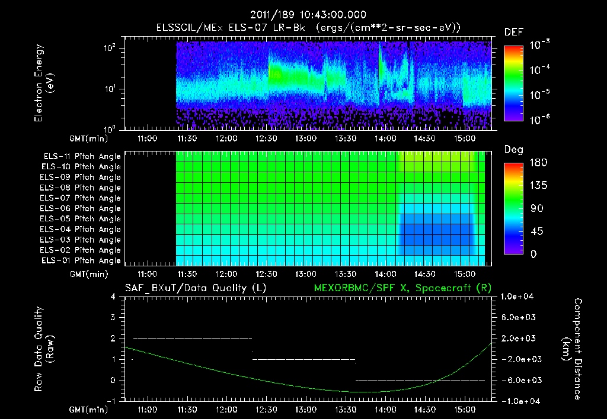
Task: Click the 180 value on Deg scale
Action: [539, 163]
